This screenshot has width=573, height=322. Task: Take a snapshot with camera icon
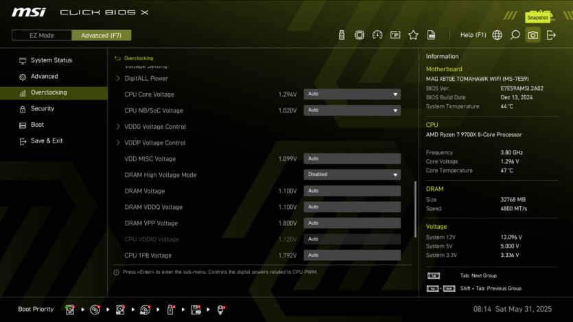[533, 35]
